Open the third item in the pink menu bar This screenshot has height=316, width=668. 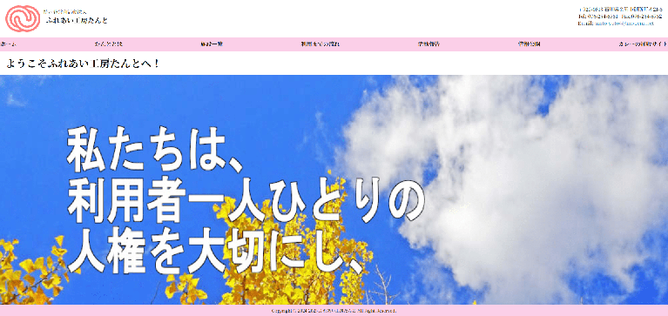point(212,44)
